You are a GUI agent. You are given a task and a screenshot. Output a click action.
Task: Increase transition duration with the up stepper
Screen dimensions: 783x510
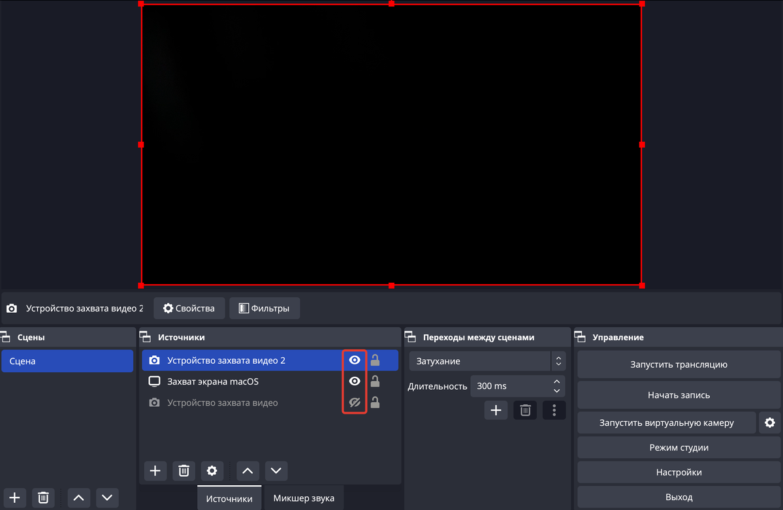click(x=556, y=381)
